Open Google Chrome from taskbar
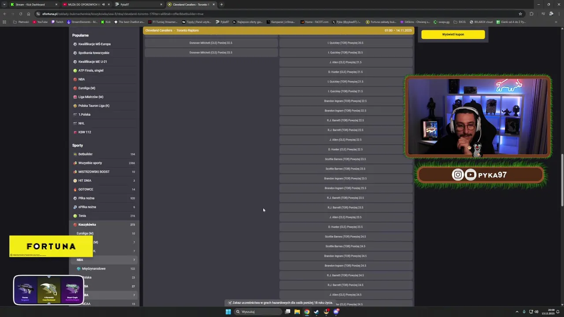The image size is (564, 317). [307, 312]
